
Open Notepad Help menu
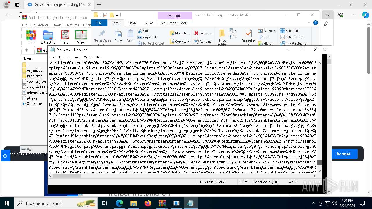[99, 57]
